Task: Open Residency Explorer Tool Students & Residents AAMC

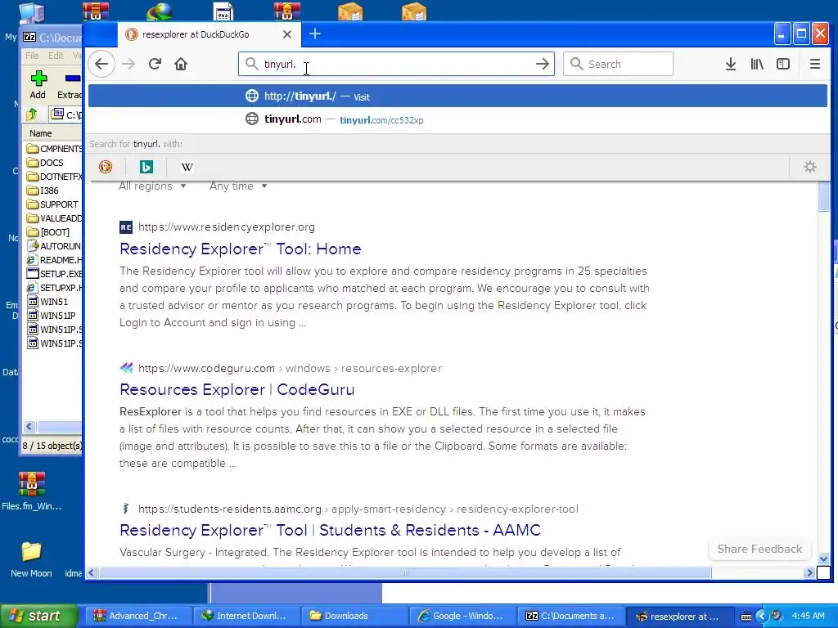Action: 330,530
